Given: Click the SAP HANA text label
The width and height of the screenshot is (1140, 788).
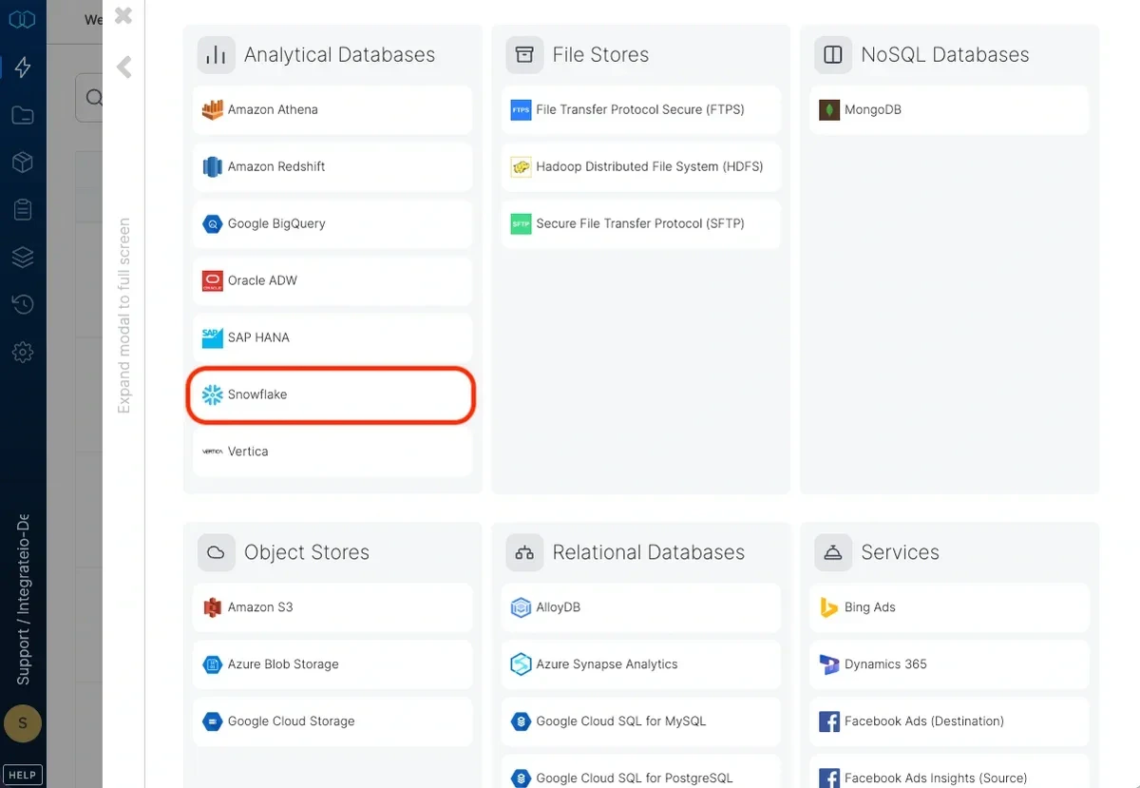Looking at the screenshot, I should click(x=258, y=337).
